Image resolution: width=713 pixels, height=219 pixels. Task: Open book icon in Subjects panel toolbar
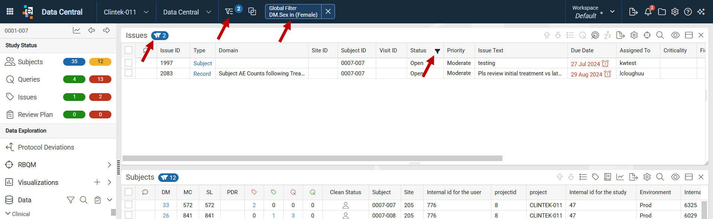[608, 177]
